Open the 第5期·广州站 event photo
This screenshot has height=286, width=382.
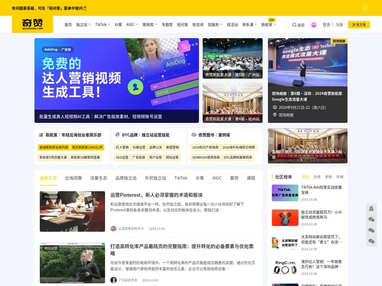pyautogui.click(x=233, y=58)
